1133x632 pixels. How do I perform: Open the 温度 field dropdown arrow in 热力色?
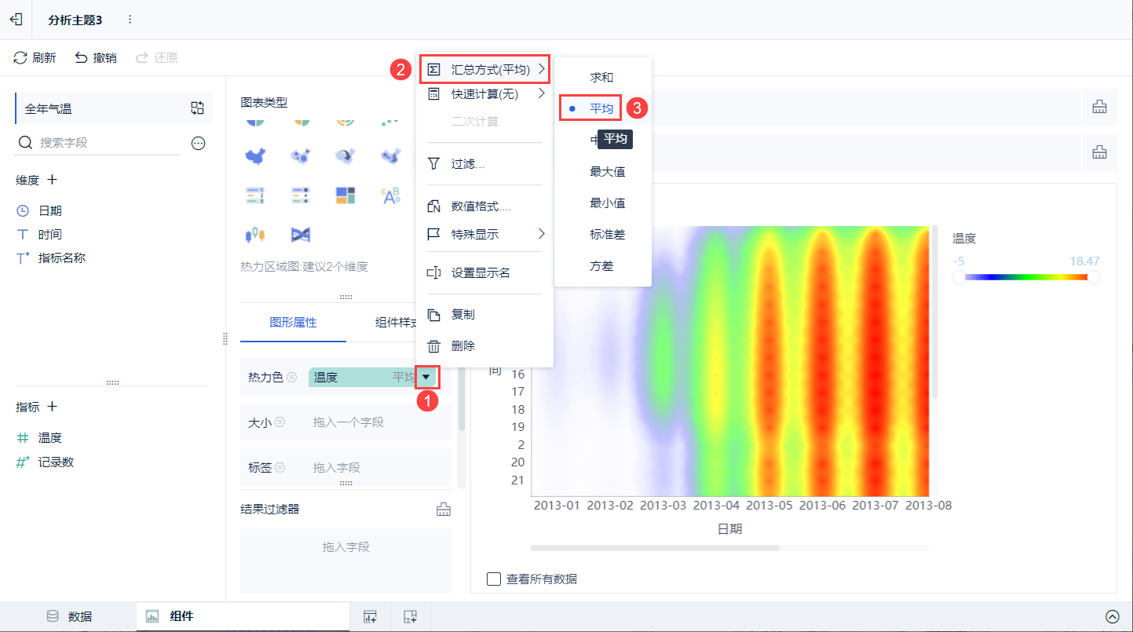426,378
